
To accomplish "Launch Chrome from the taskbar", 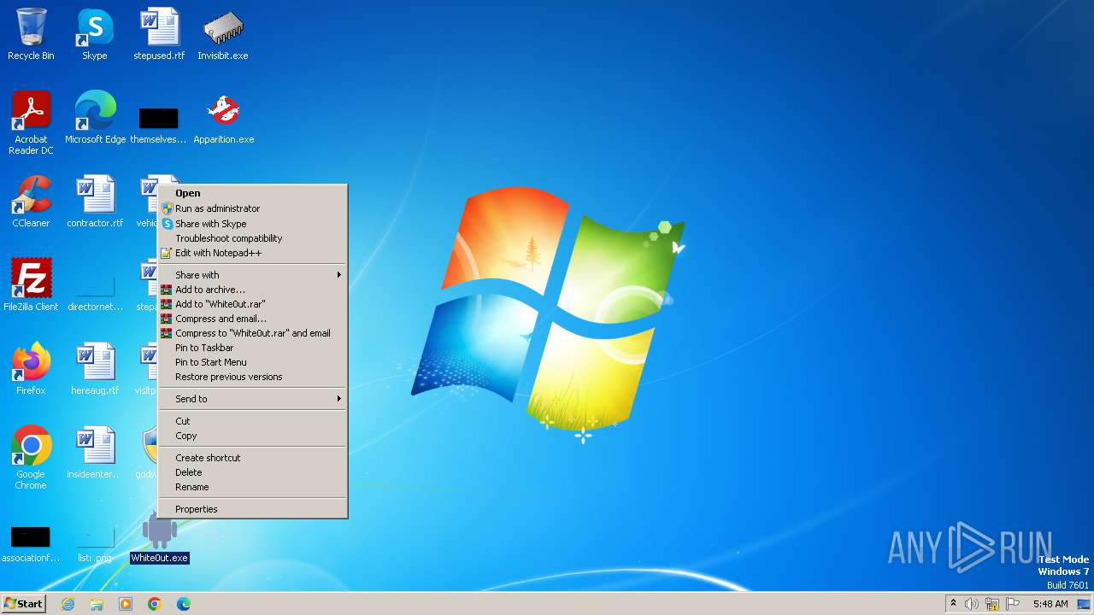I will click(x=155, y=604).
